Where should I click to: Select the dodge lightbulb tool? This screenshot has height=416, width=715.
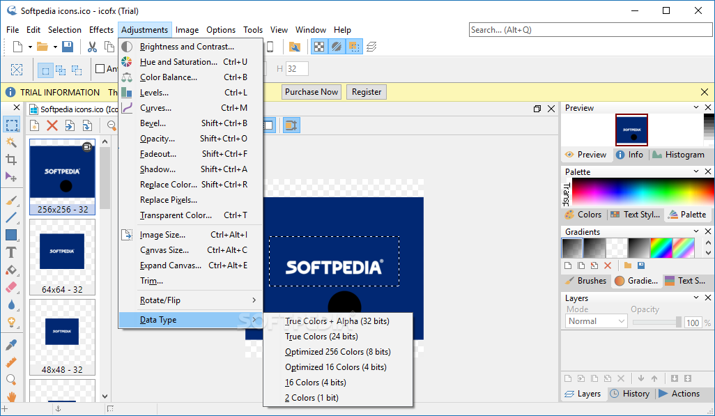pos(11,322)
